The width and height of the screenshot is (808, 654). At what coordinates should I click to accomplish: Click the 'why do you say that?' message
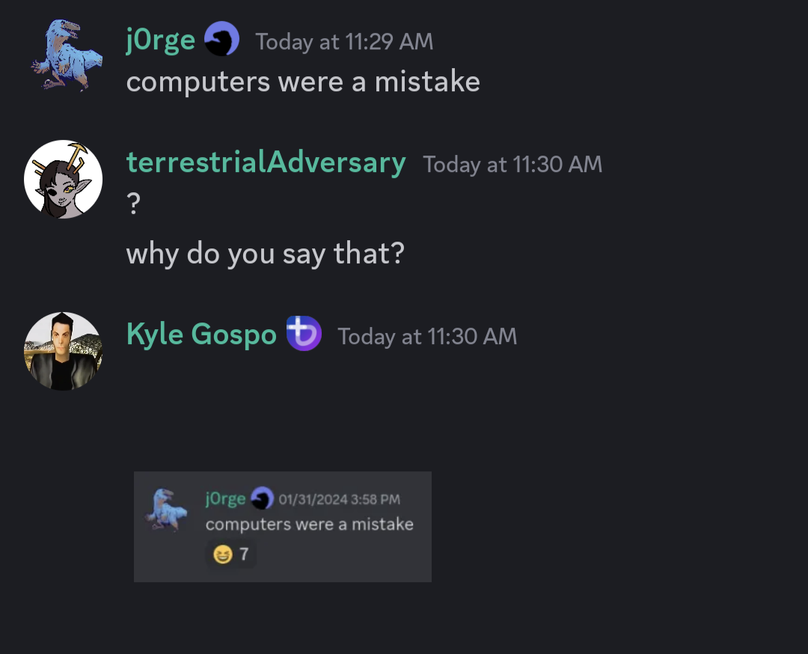(265, 254)
